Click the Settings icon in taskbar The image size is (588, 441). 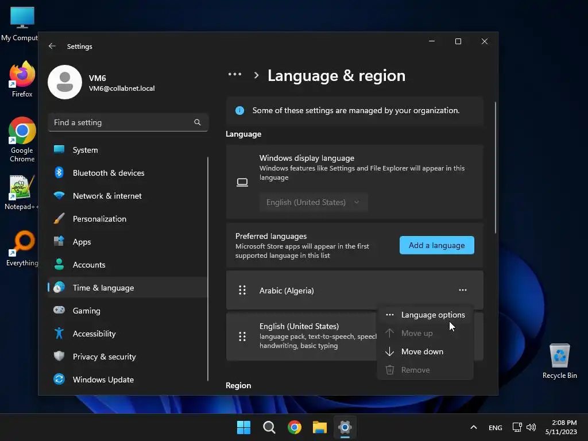coord(345,427)
